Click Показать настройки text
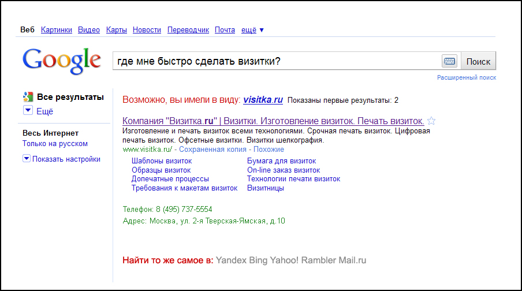 pos(66,159)
